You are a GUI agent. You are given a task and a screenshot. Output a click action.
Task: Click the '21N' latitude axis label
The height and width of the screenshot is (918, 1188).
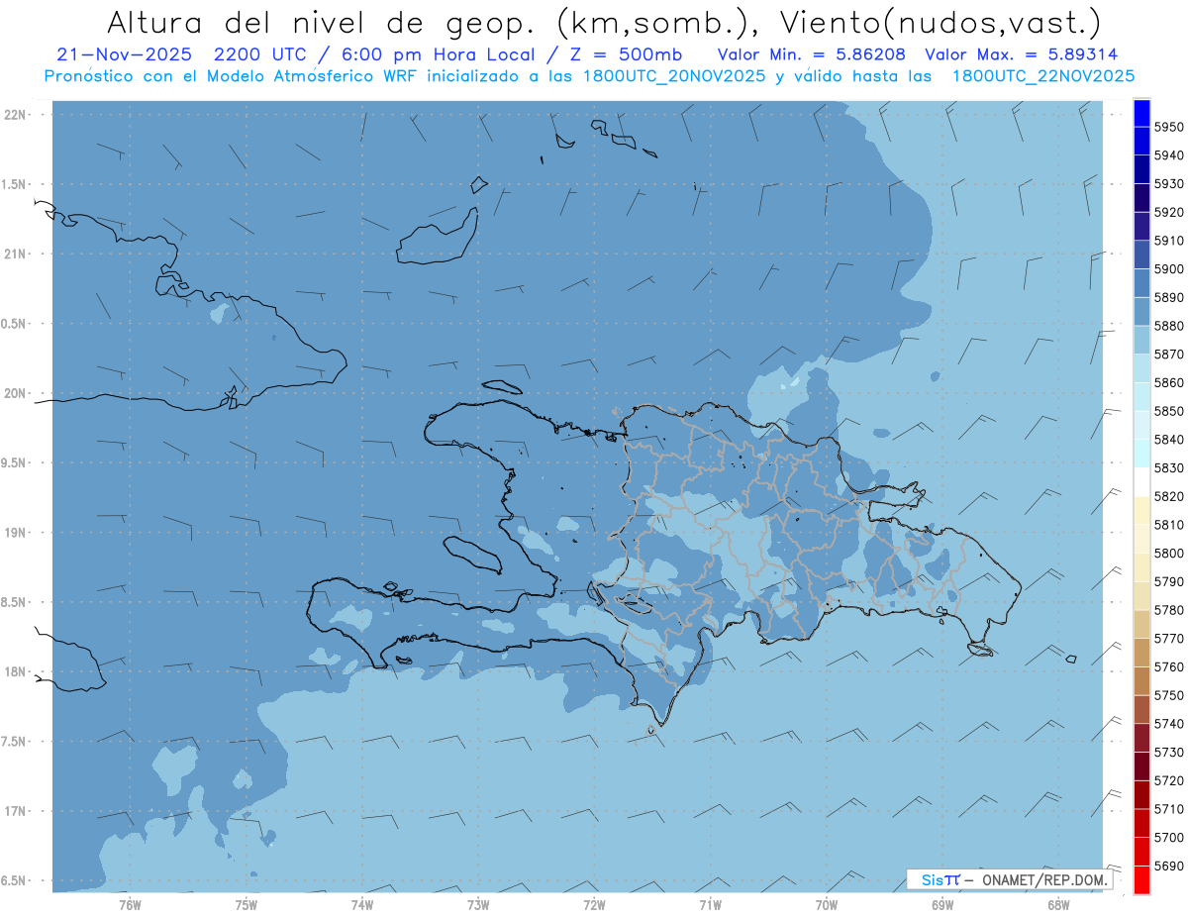(16, 255)
